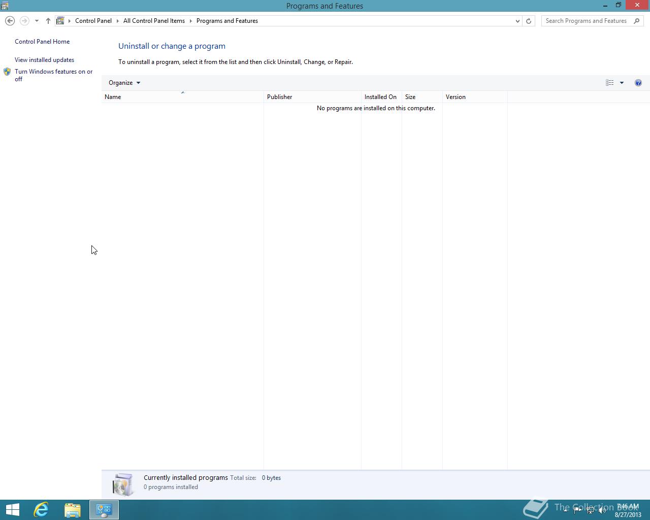650x520 pixels.
Task: Click the taskbar clock and date
Action: tap(628, 510)
